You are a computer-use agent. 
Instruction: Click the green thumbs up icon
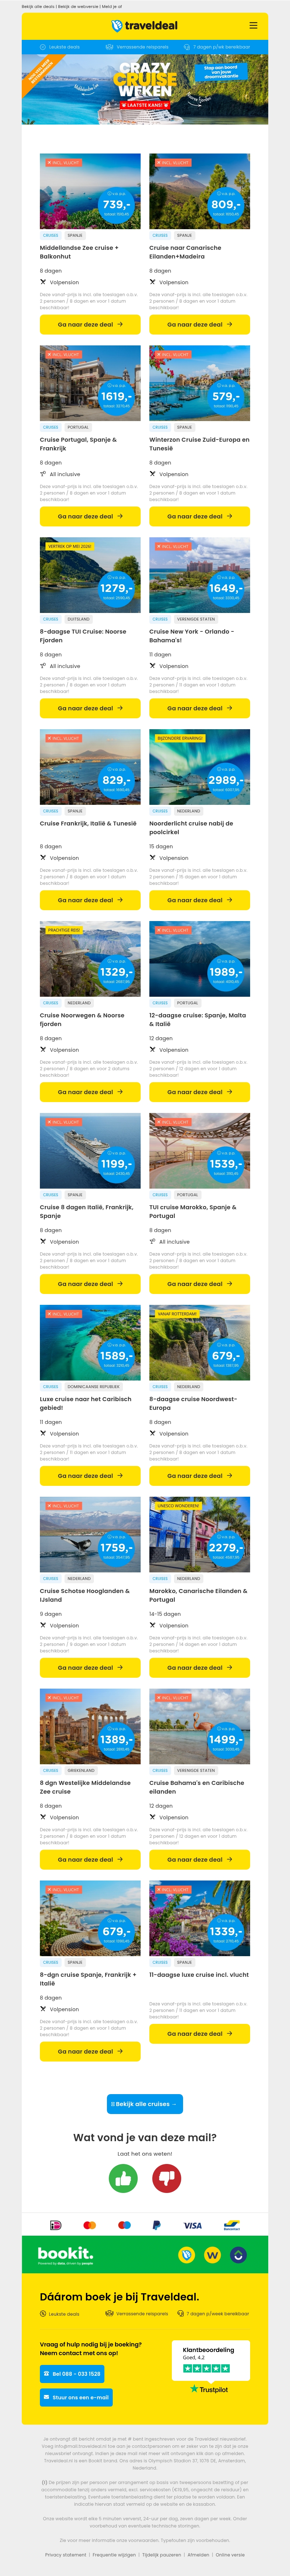point(123,2178)
